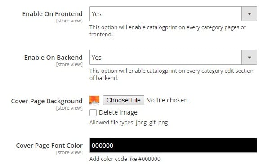Screen dimensions: 272x164
Task: Click the Choose File button
Action: 124,100
